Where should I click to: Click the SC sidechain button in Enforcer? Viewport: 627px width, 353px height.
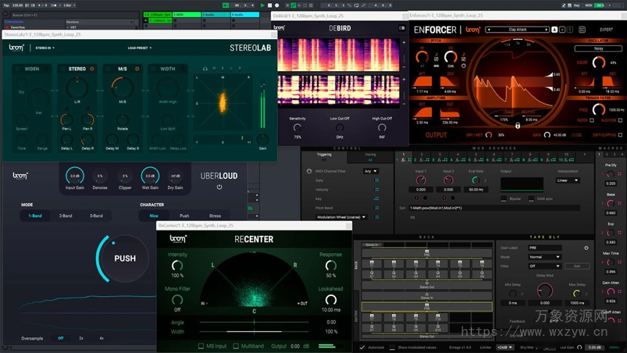[x=582, y=29]
